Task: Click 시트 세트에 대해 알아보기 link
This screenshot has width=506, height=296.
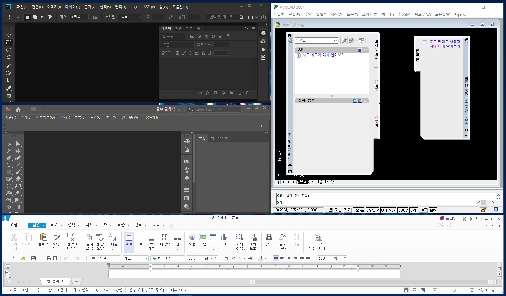Action: [x=323, y=55]
